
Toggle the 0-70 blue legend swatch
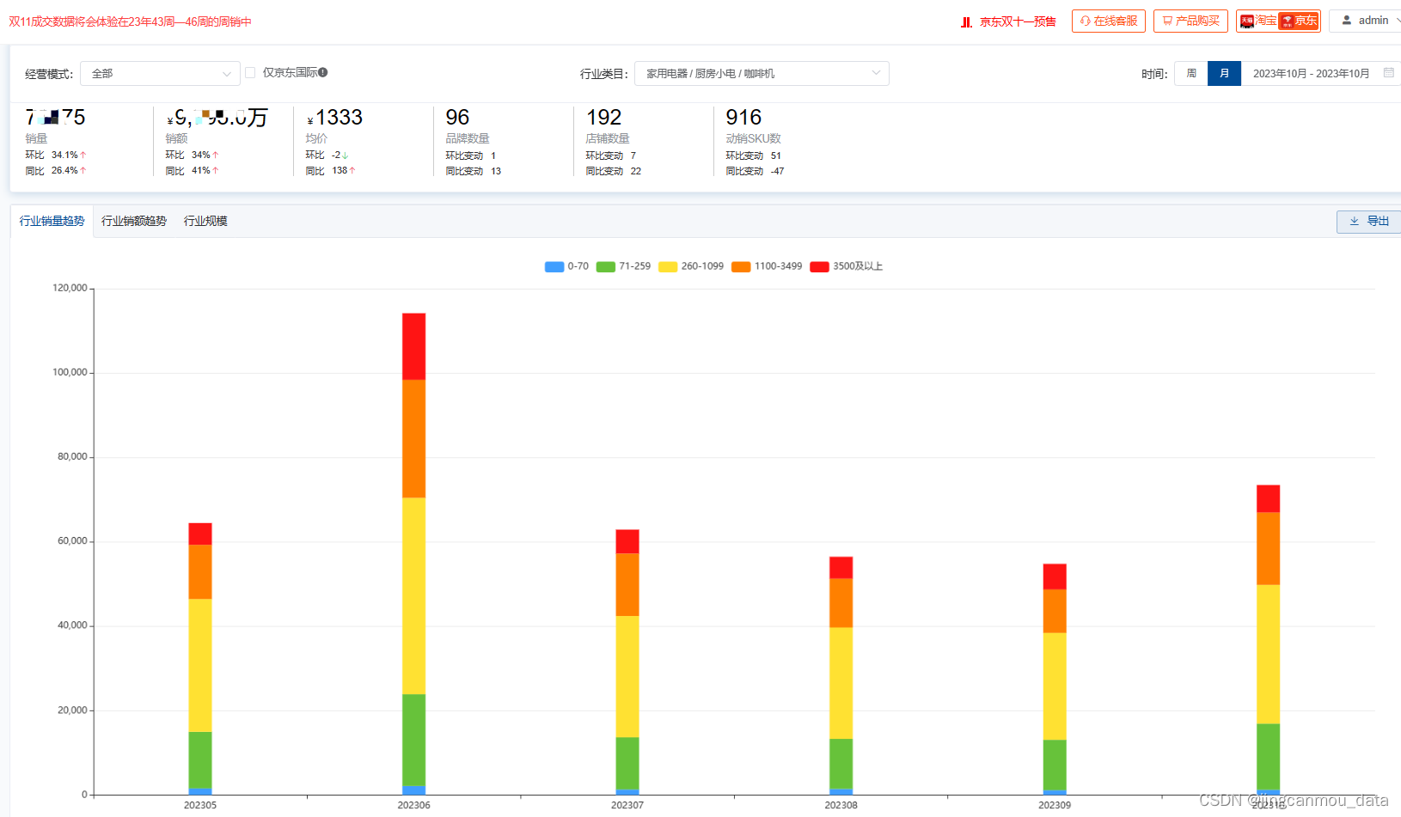554,267
